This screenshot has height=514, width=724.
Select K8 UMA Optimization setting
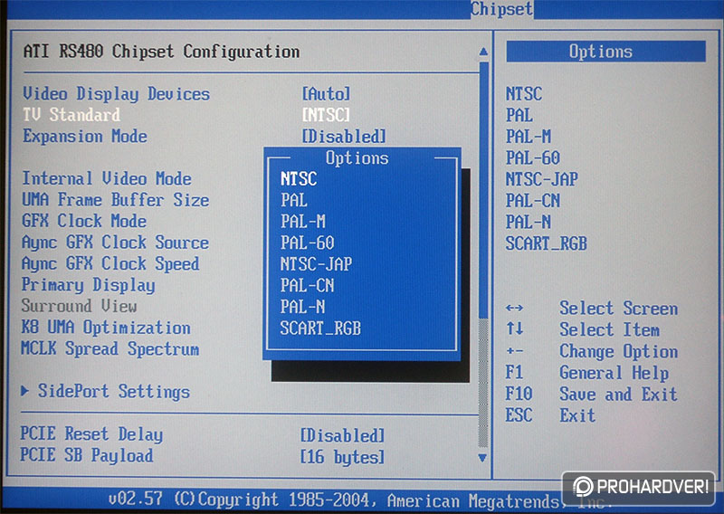(106, 328)
